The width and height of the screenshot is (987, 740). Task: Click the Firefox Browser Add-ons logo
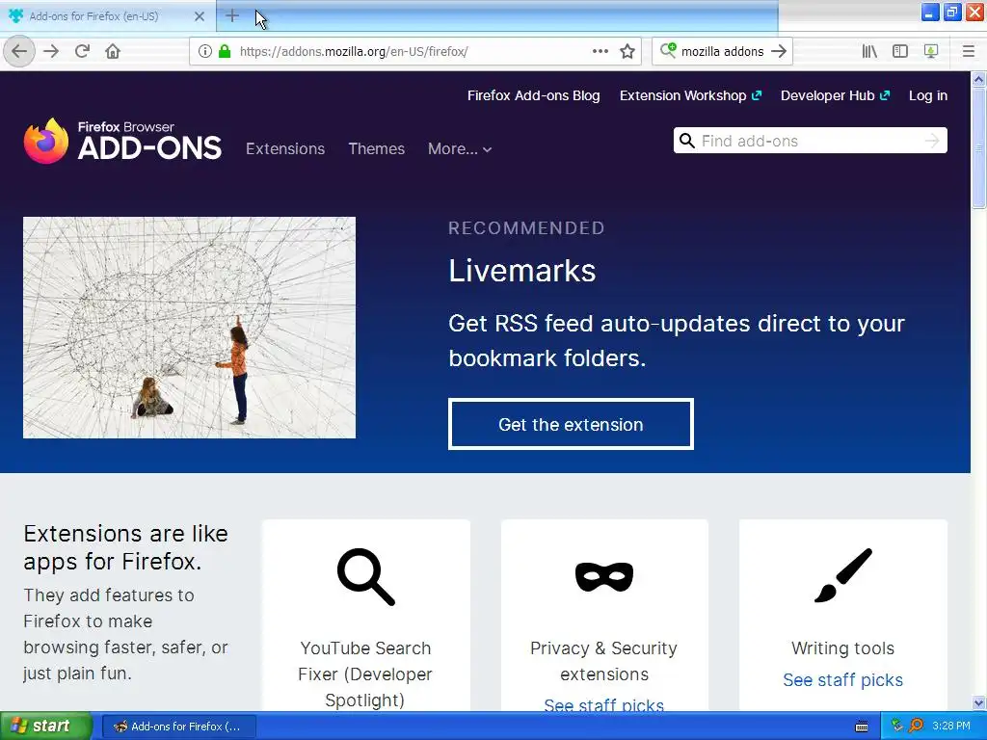click(122, 141)
